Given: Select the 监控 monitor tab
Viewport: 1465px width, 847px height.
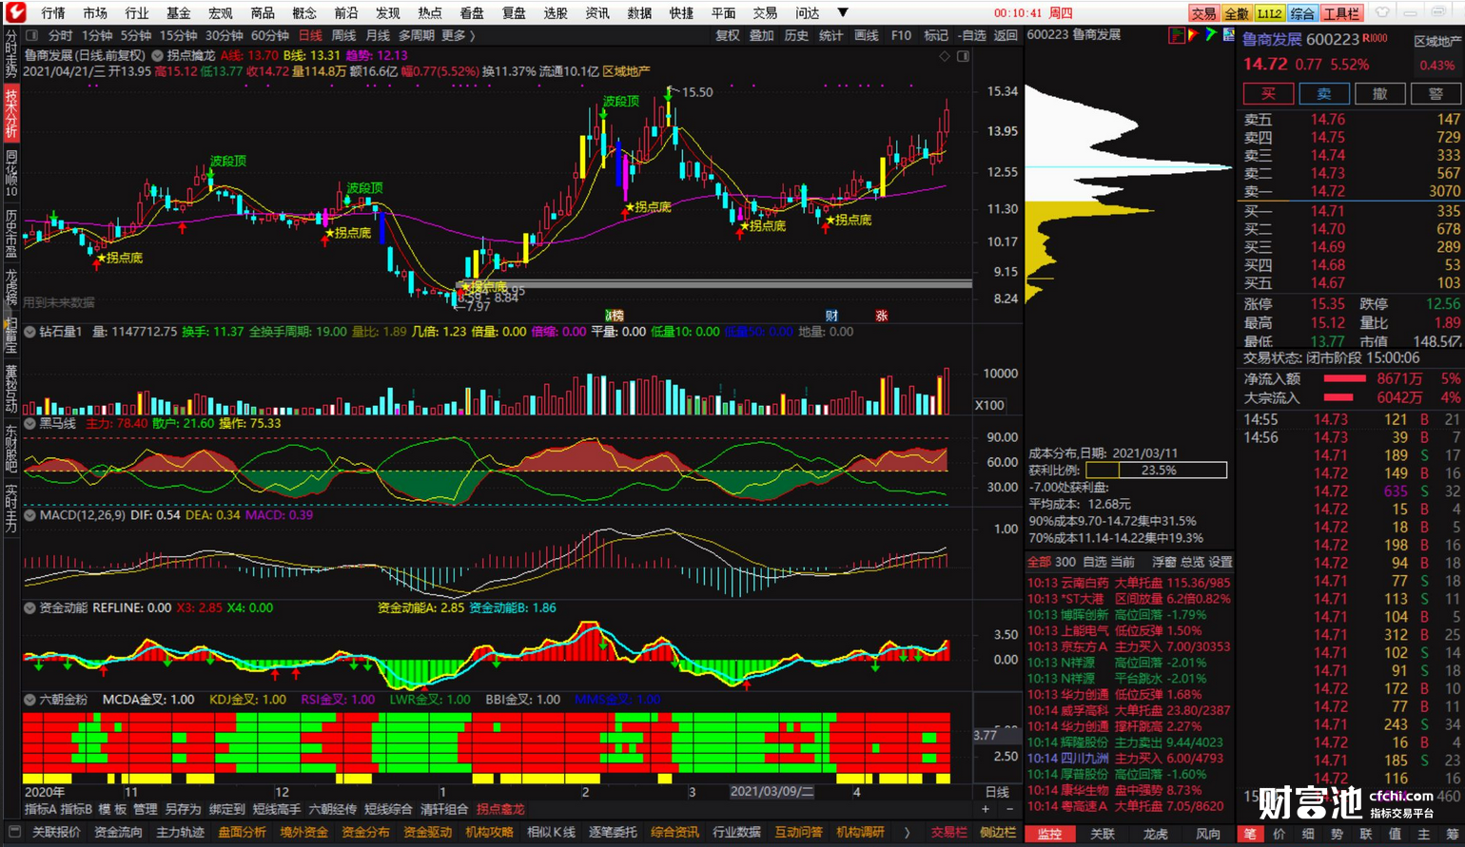Looking at the screenshot, I should (x=1049, y=834).
